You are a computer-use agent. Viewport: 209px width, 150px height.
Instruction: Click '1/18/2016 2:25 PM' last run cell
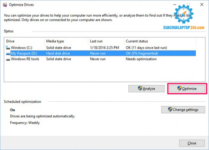104,47
